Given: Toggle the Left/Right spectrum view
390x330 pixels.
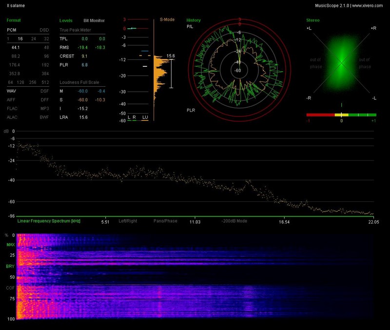Looking at the screenshot, I should pyautogui.click(x=128, y=221).
